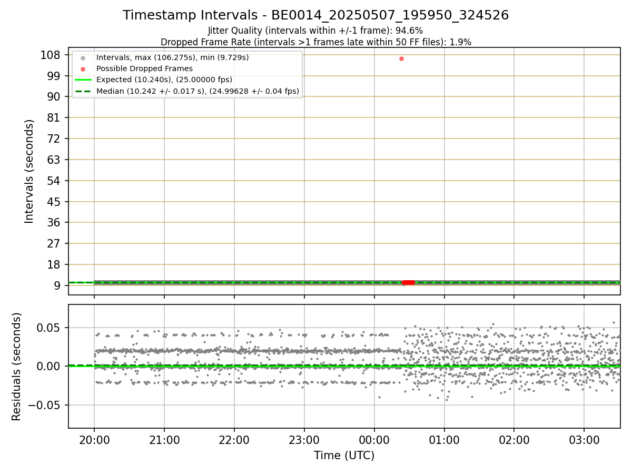Click the y-axis tick label '9'
The height and width of the screenshot is (474, 632).
(x=58, y=285)
